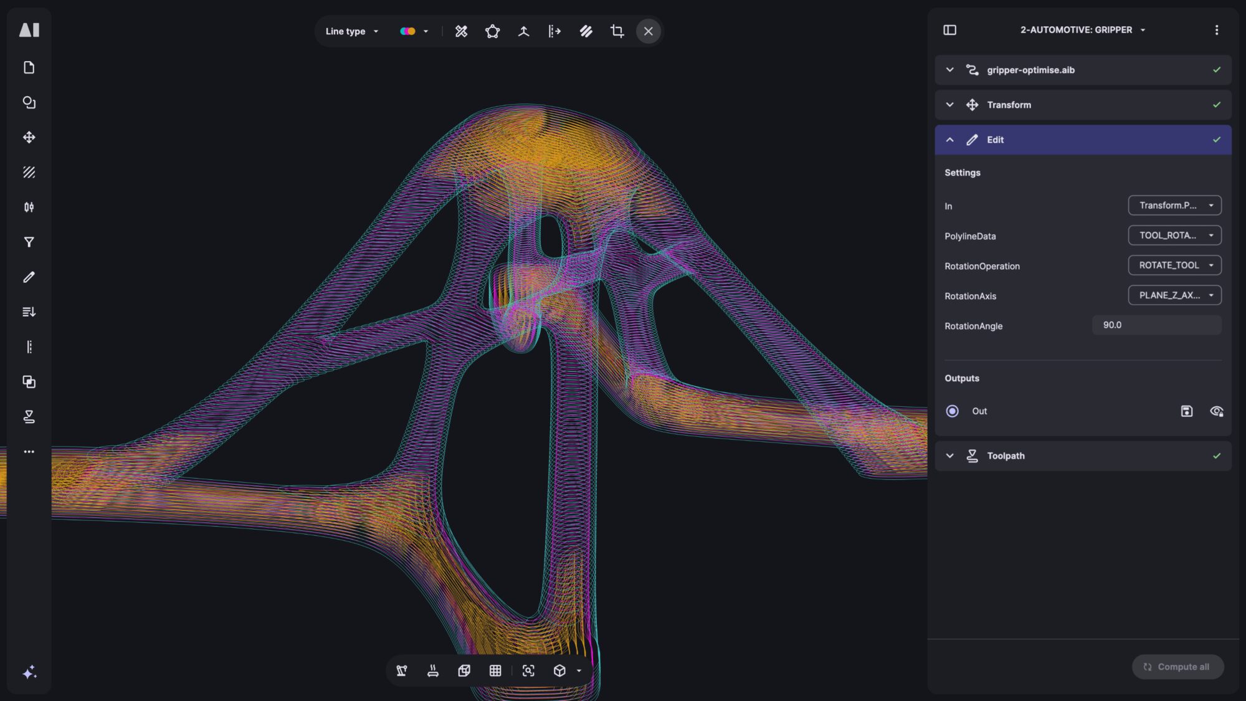
Task: Activate the crop tool in the top toolbar
Action: click(x=616, y=31)
